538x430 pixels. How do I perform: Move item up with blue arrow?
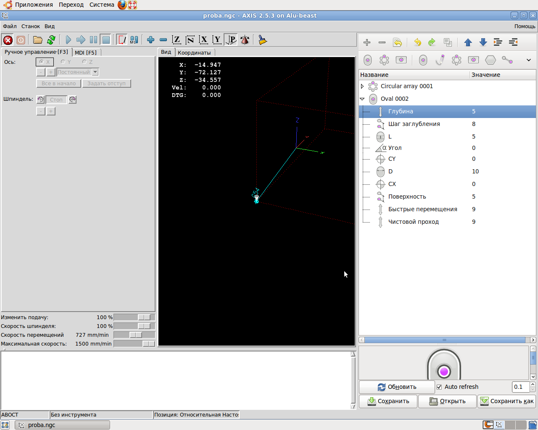(468, 42)
